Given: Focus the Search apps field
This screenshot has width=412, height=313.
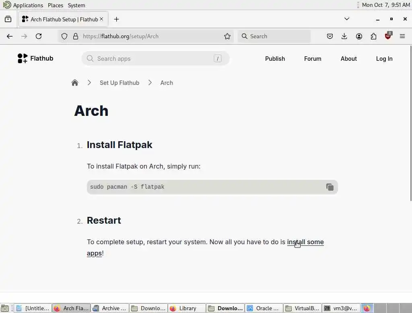Looking at the screenshot, I should coord(156,58).
